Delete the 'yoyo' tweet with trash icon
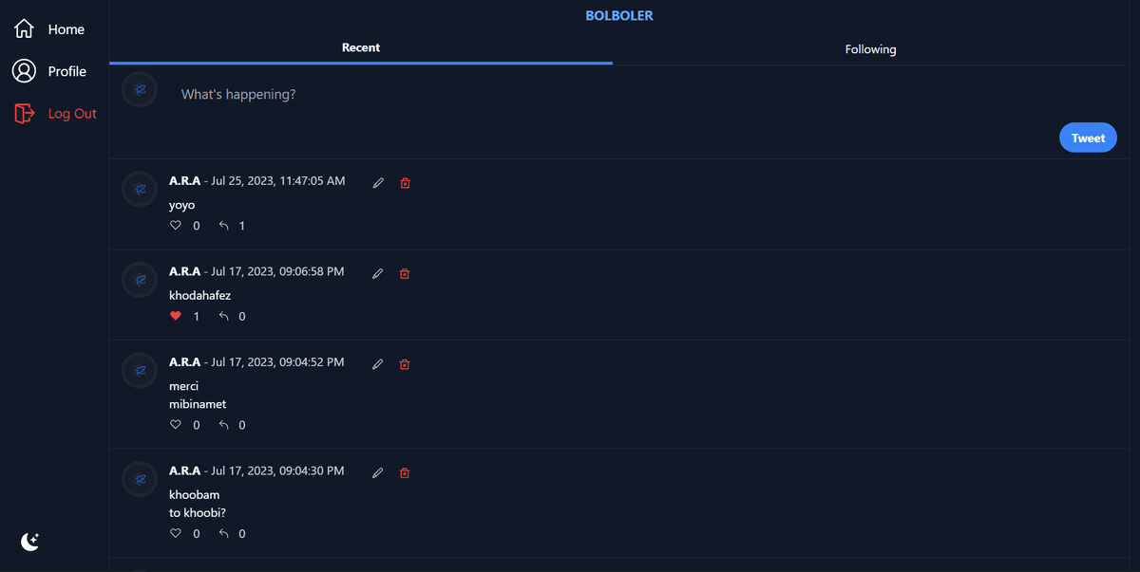The width and height of the screenshot is (1140, 572). pos(405,183)
